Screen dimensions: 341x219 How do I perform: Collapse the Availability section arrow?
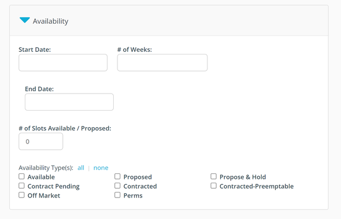click(25, 20)
